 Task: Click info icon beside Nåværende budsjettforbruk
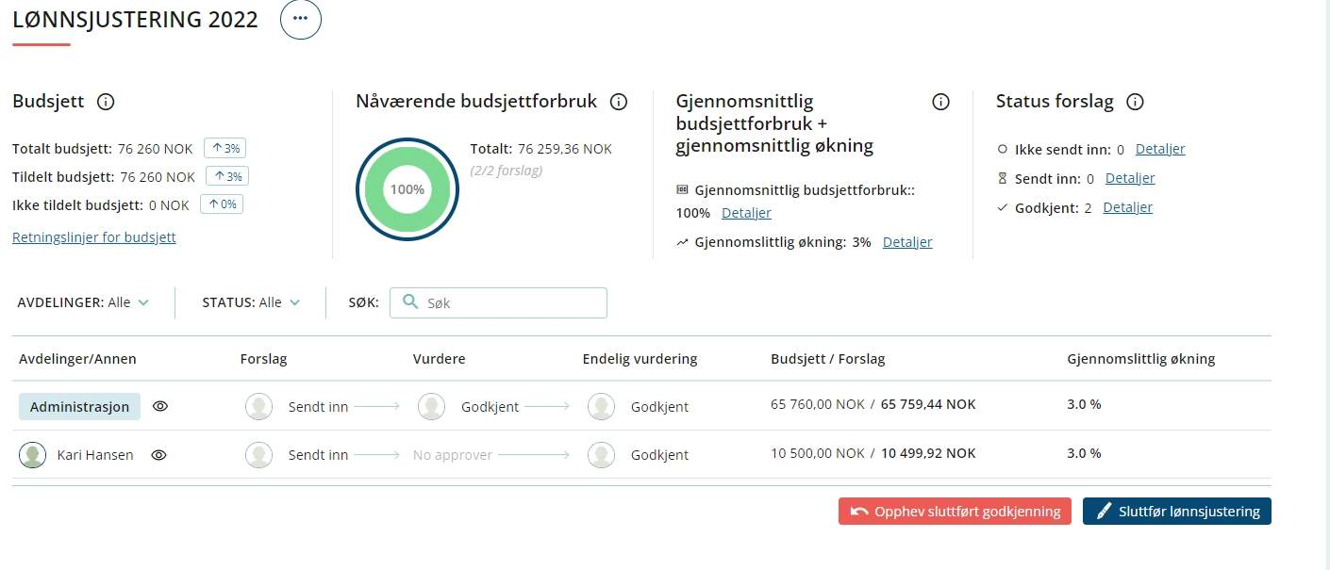coord(619,102)
